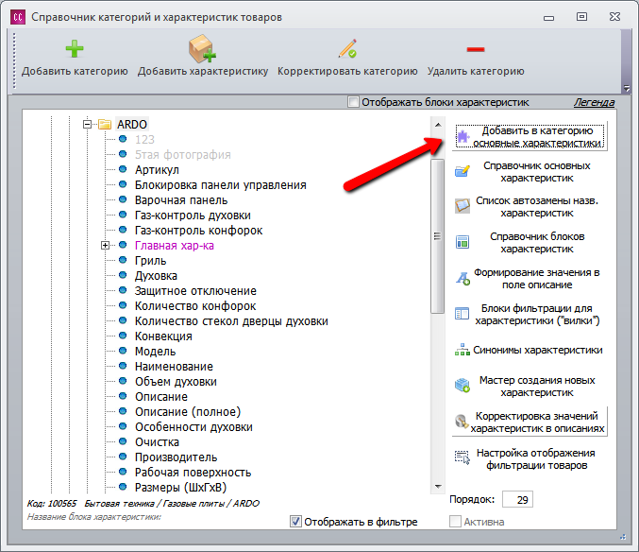The width and height of the screenshot is (639, 552).
Task: Select 5тая фотография tree item
Action: [182, 155]
